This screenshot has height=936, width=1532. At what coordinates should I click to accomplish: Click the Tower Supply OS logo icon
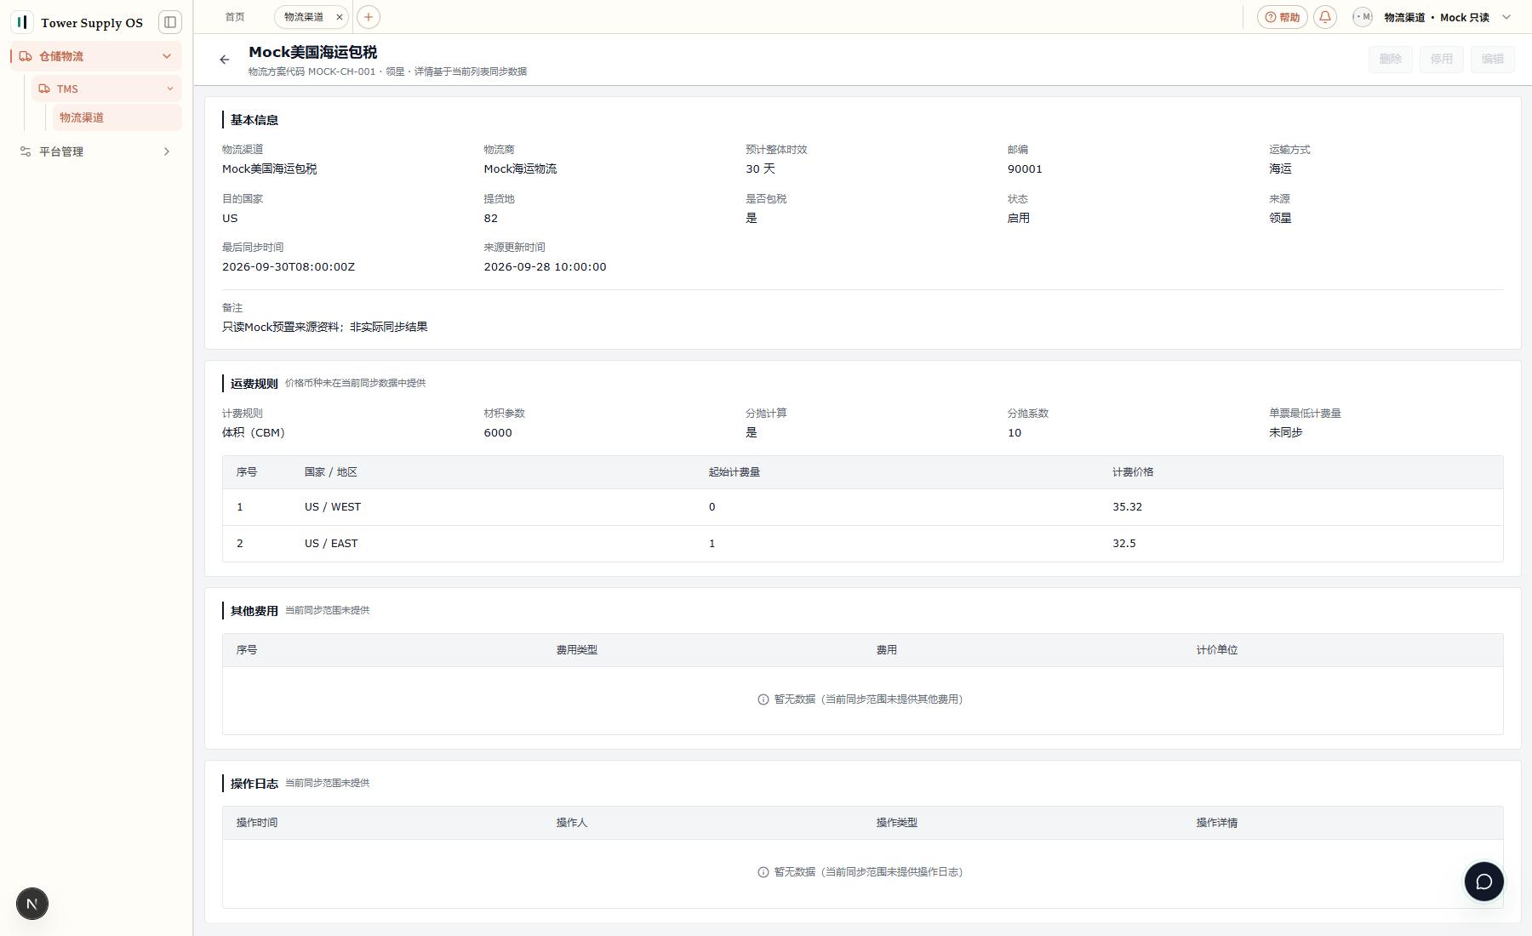[22, 22]
